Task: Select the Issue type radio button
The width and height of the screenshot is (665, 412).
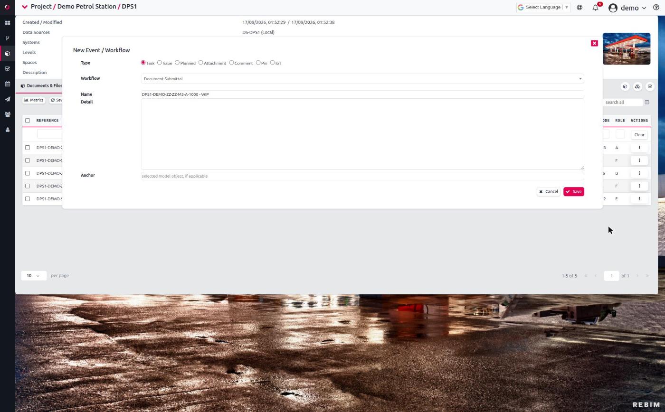Action: tap(160, 63)
